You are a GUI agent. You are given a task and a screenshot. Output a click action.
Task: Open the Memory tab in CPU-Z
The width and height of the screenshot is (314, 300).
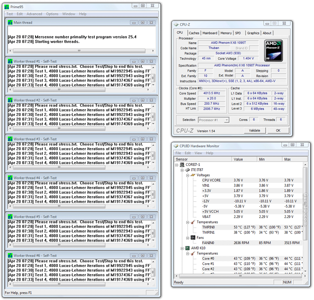(226, 33)
